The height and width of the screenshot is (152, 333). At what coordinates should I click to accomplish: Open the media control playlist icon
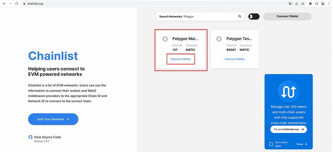pos(316,3)
